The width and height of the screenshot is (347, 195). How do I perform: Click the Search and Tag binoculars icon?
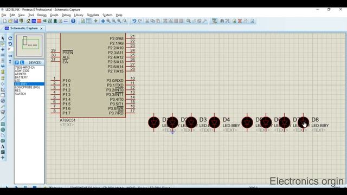click(222, 21)
